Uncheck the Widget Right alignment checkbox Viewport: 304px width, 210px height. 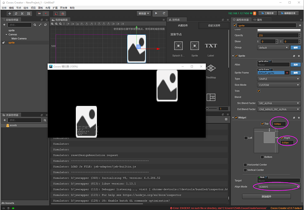(x=282, y=138)
